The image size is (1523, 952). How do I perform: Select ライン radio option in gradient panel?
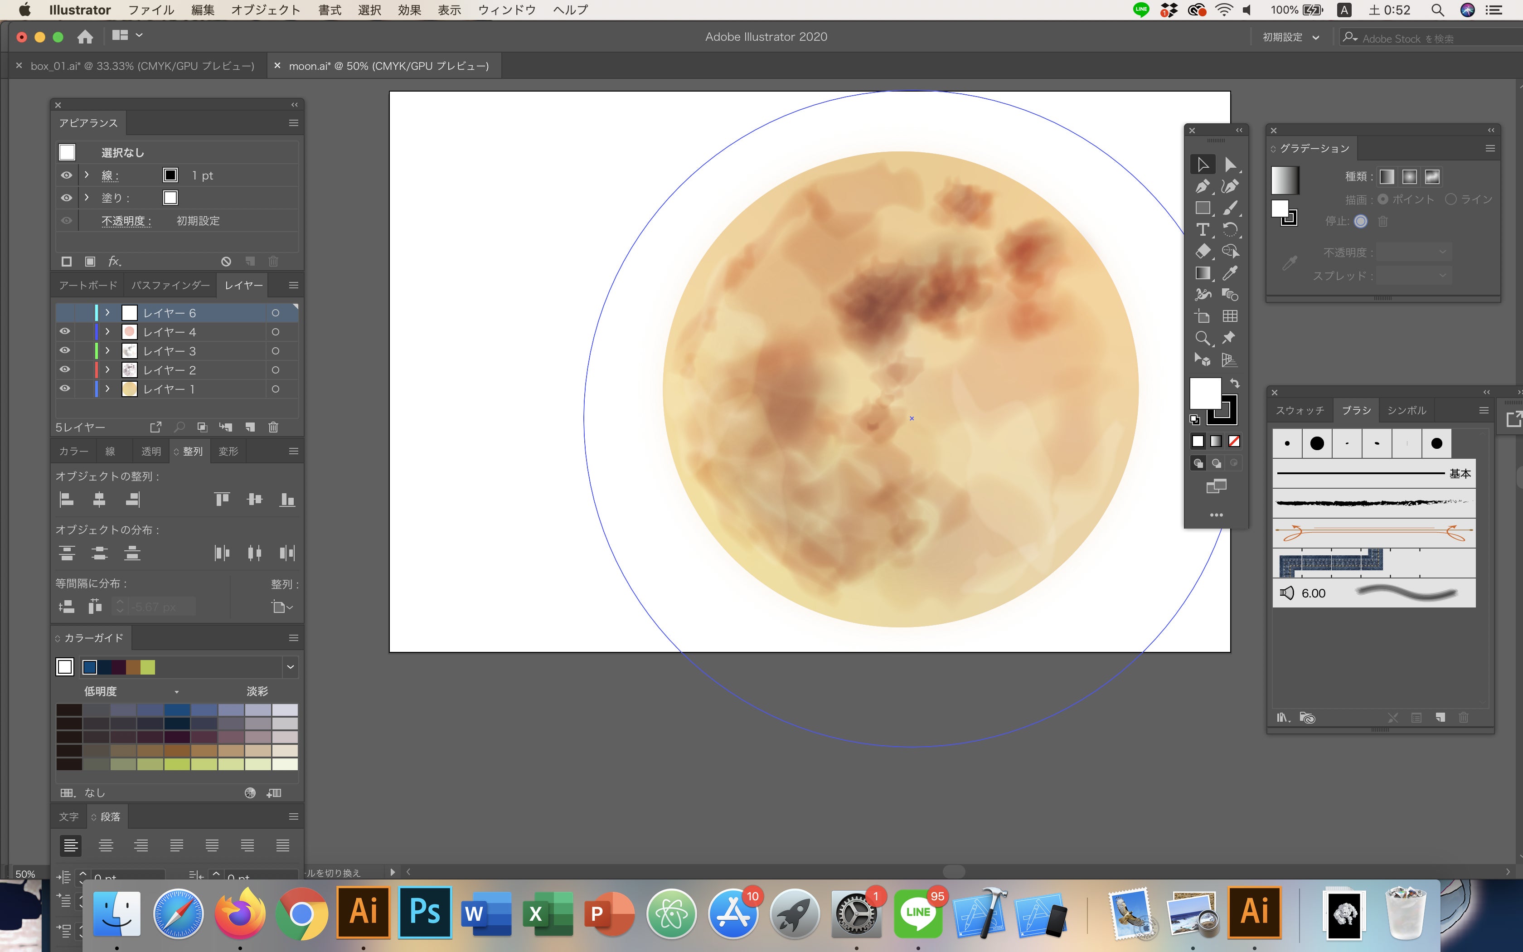click(x=1451, y=199)
